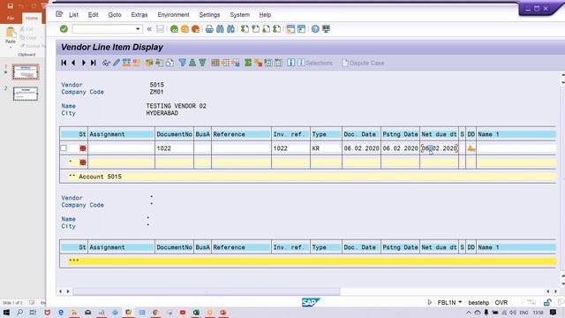Go to the previous item arrow
The width and height of the screenshot is (565, 318).
(x=73, y=63)
